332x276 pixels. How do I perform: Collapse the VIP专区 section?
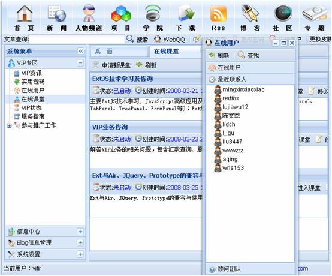(80, 63)
